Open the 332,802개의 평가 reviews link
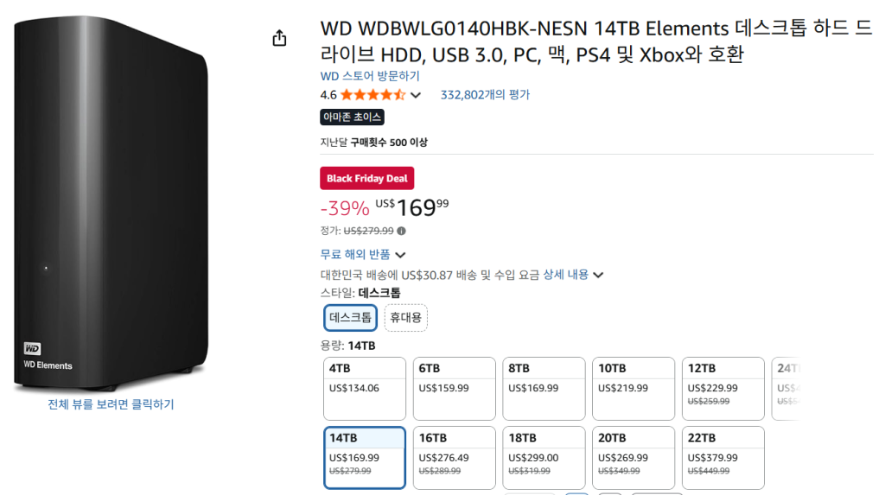Screen dimensions: 885x495 [x=485, y=95]
